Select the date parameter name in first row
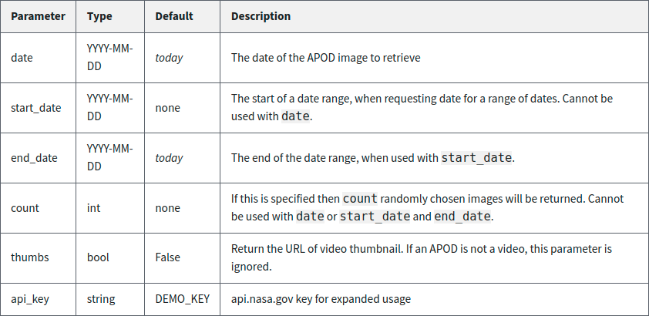Viewport: 649px width, 316px height. pyautogui.click(x=22, y=58)
